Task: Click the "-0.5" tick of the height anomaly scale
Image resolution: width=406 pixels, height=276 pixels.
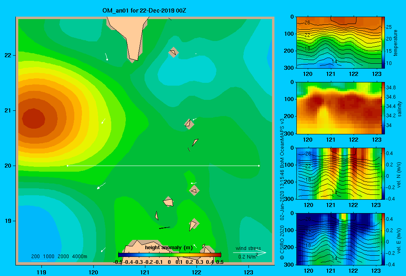Action: [x=118, y=262]
